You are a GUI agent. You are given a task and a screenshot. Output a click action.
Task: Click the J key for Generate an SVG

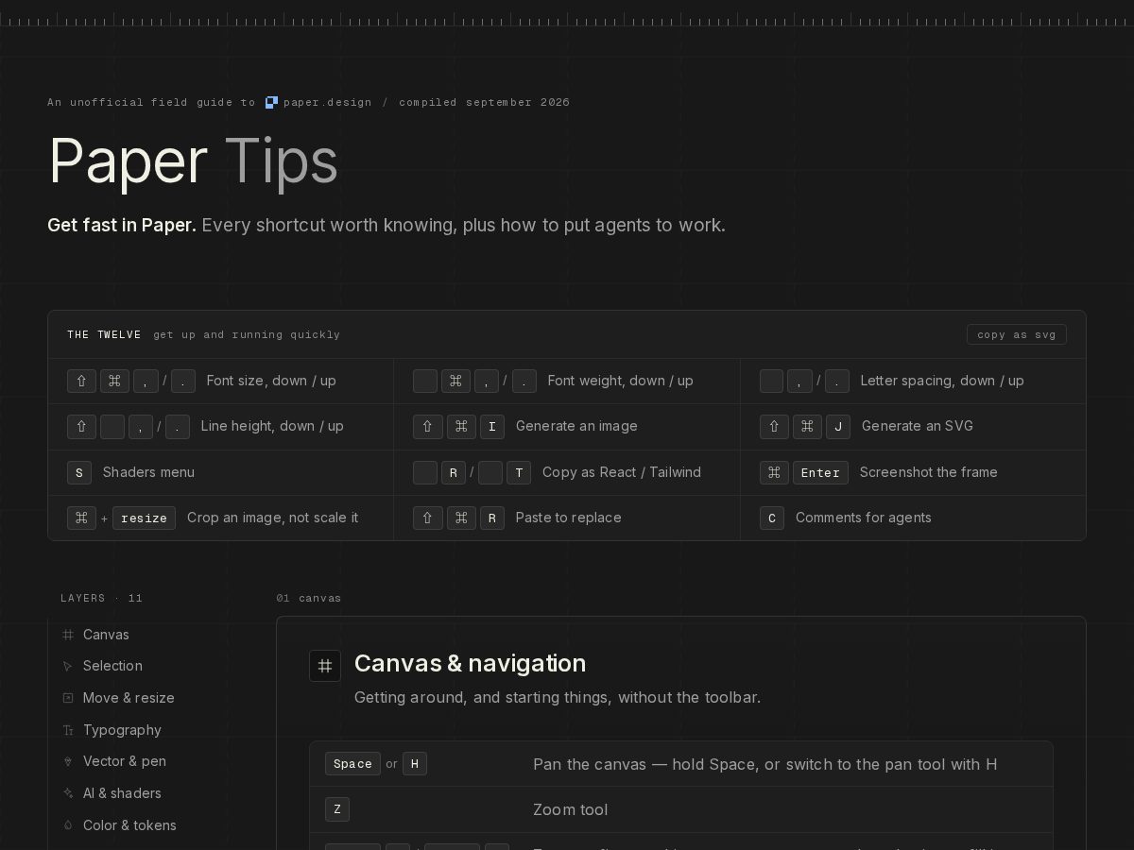pyautogui.click(x=838, y=426)
